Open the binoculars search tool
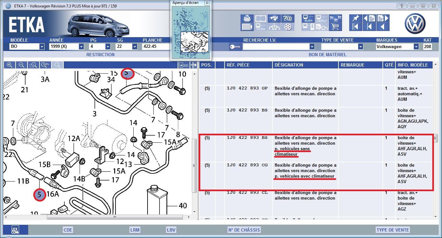The height and width of the screenshot is (238, 442). click(274, 18)
